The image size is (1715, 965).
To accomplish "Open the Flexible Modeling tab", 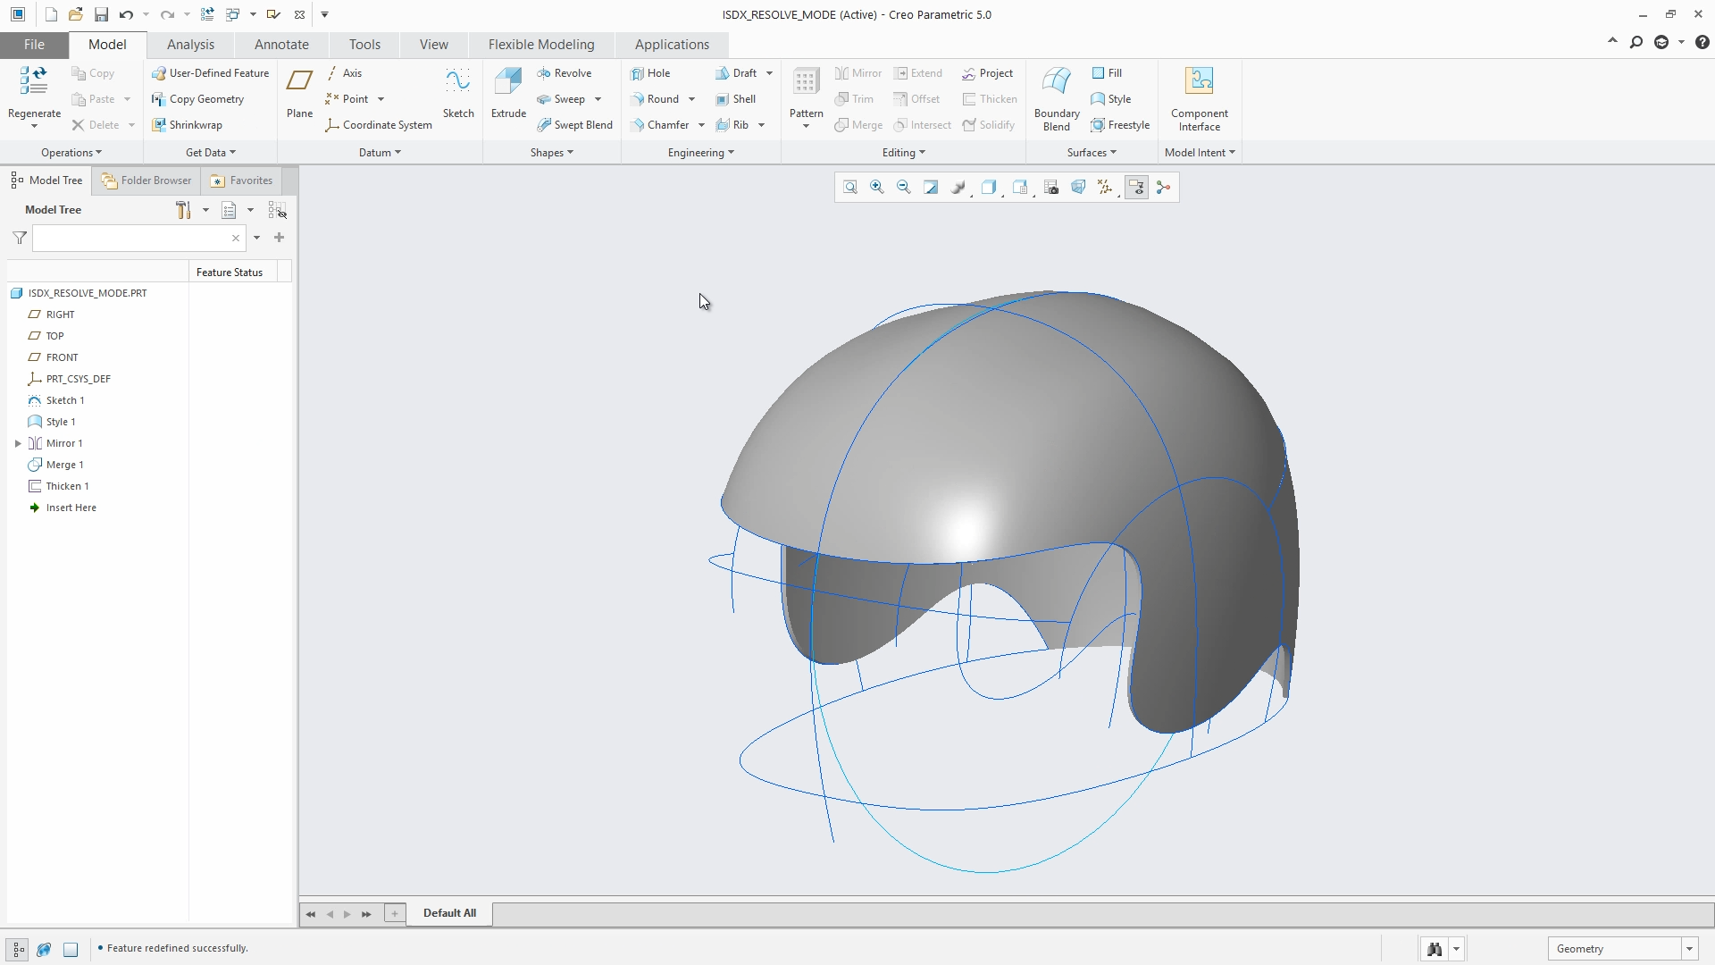I will pyautogui.click(x=540, y=45).
